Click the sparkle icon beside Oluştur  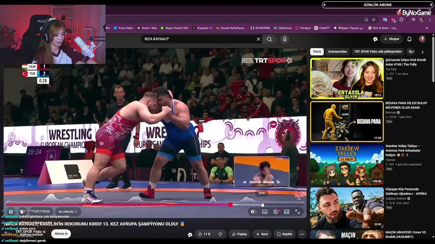(x=375, y=39)
